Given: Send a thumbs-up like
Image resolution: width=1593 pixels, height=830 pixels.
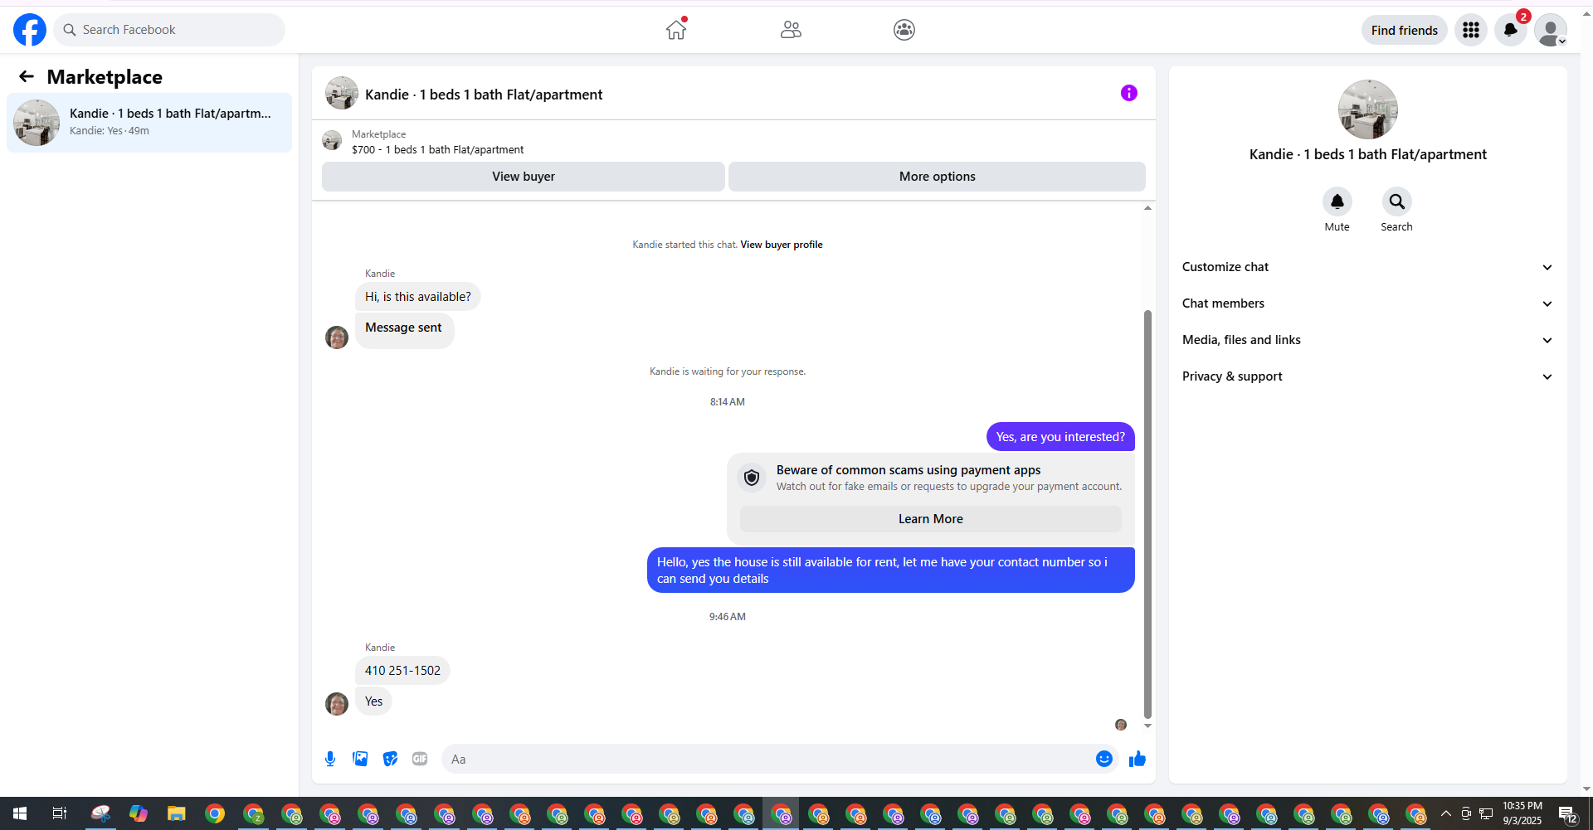Looking at the screenshot, I should pyautogui.click(x=1138, y=759).
